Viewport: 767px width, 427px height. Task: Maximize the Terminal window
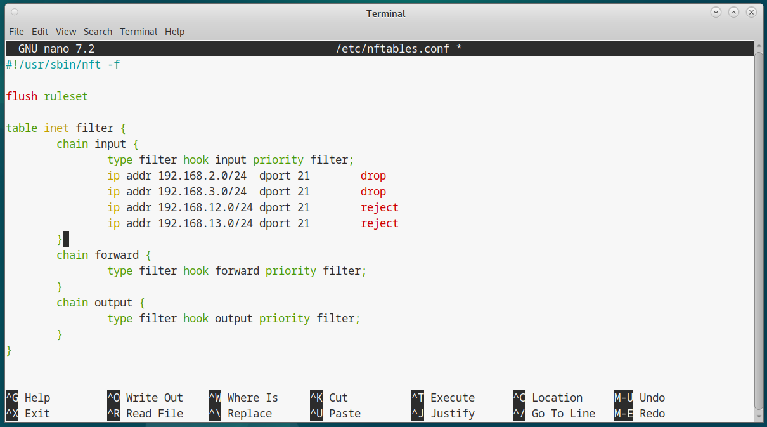click(x=733, y=13)
